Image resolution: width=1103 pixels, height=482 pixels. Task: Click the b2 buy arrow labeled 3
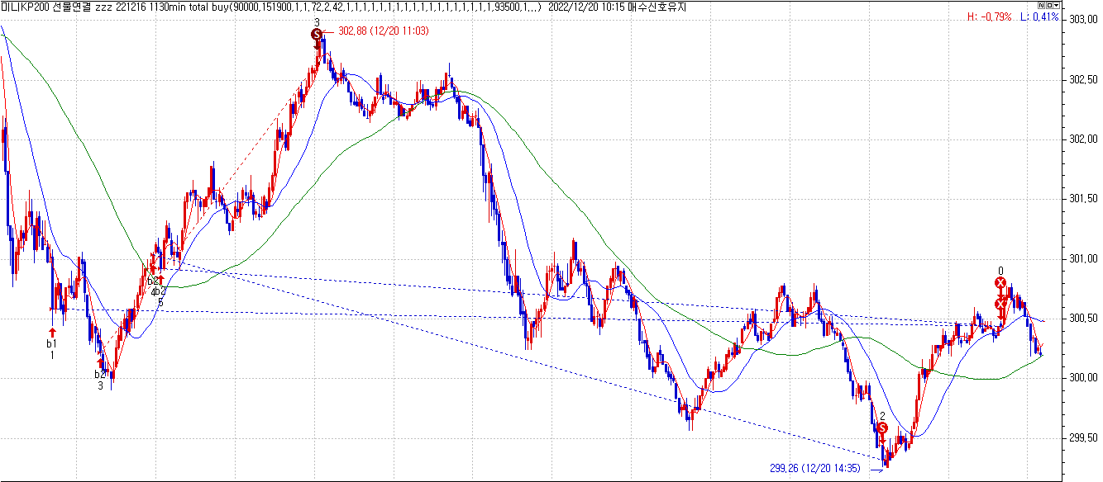[x=100, y=362]
